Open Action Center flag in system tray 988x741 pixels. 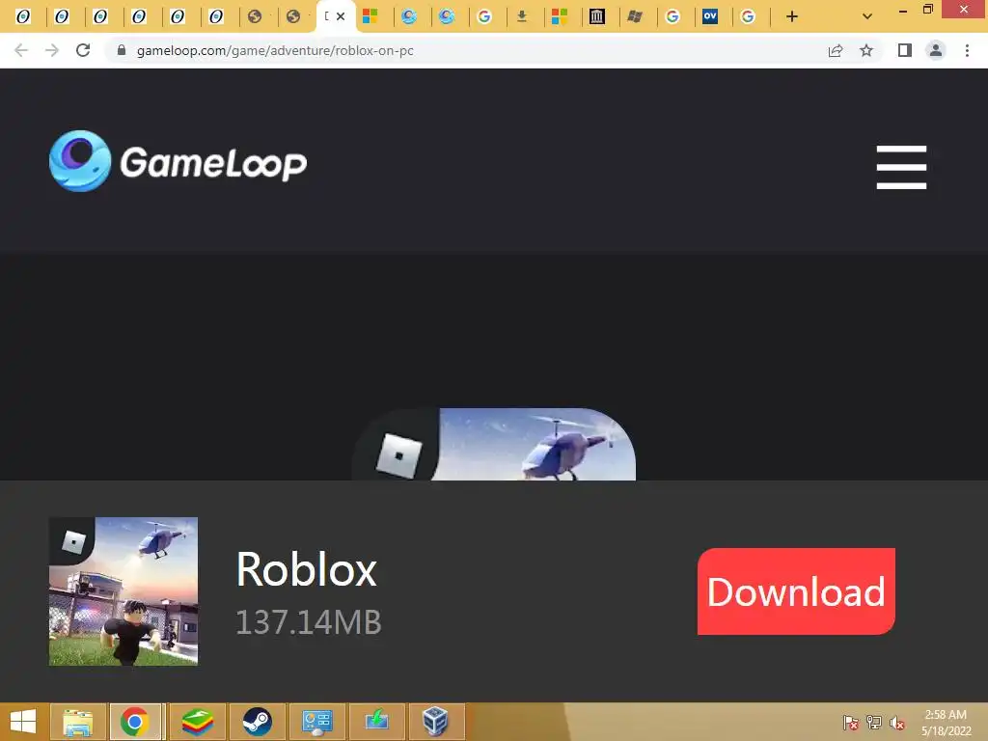(851, 723)
